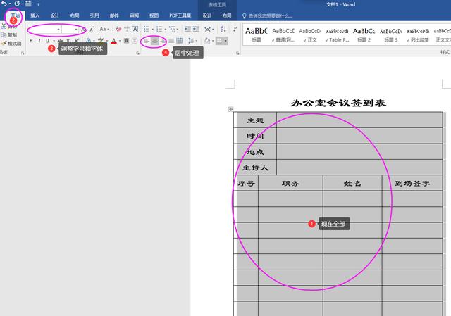This screenshot has width=451, height=316.
Task: Toggle Strikethrough formatting
Action: tap(61, 41)
